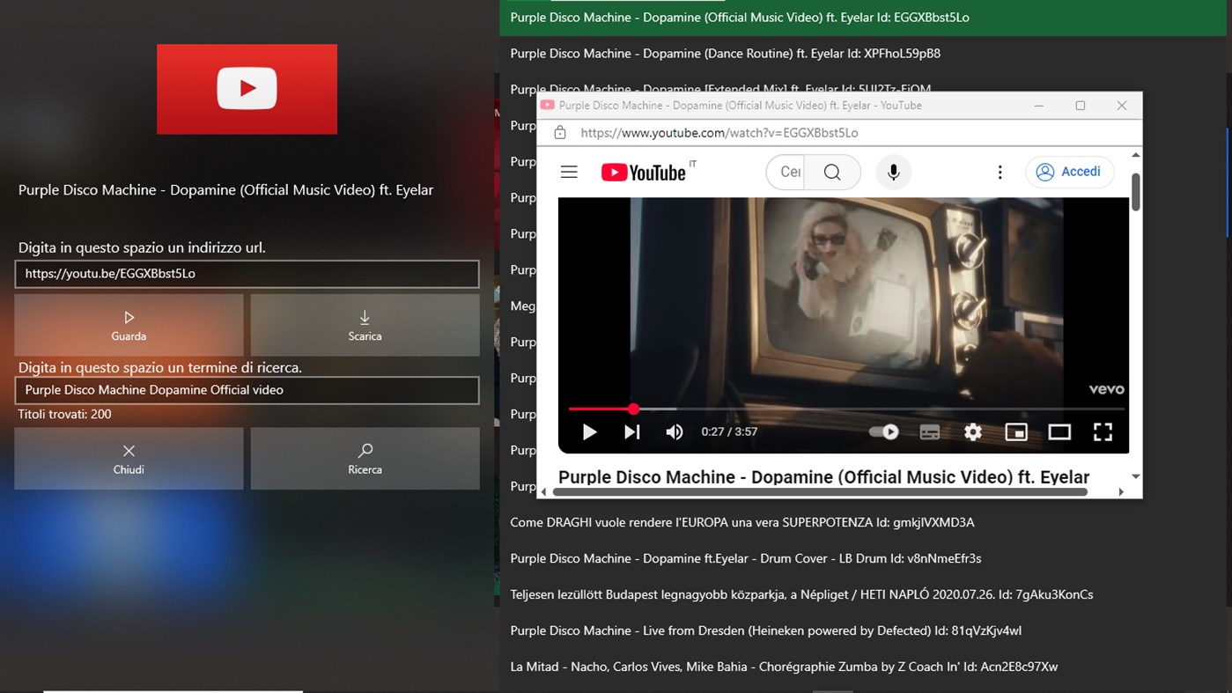Focus the URL address input field
Image resolution: width=1232 pixels, height=693 pixels.
(247, 274)
